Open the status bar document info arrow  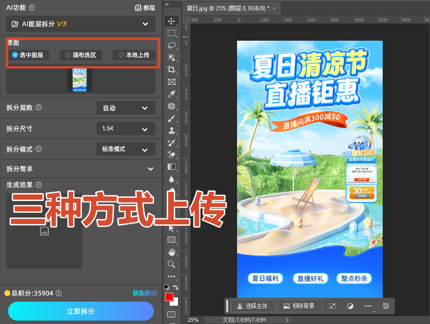tap(287, 320)
